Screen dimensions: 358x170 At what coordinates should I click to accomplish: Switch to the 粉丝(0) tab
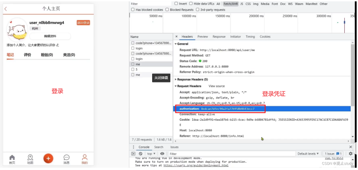(x=47, y=55)
